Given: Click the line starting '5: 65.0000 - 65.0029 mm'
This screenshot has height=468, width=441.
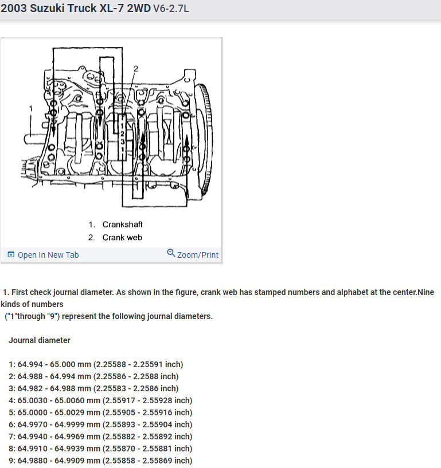Looking at the screenshot, I should (x=100, y=412).
